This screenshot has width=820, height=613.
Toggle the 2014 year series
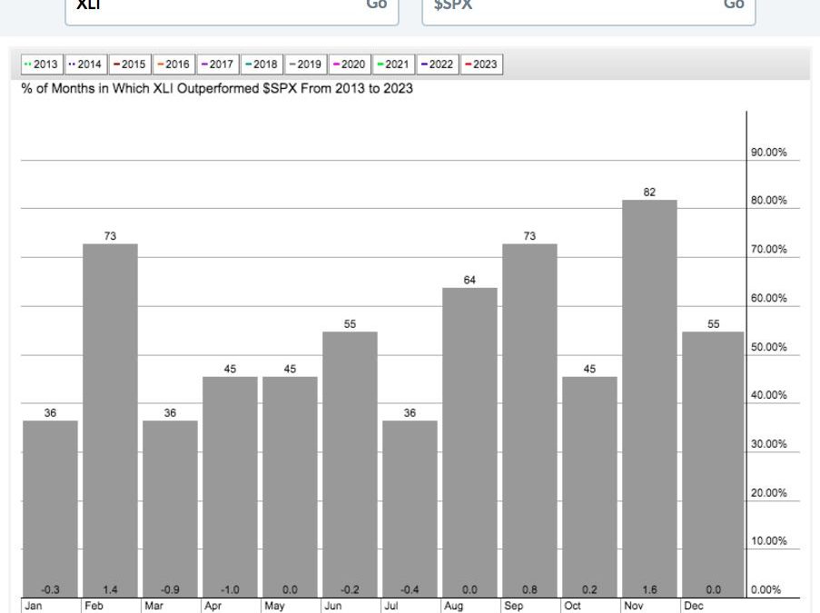click(85, 64)
